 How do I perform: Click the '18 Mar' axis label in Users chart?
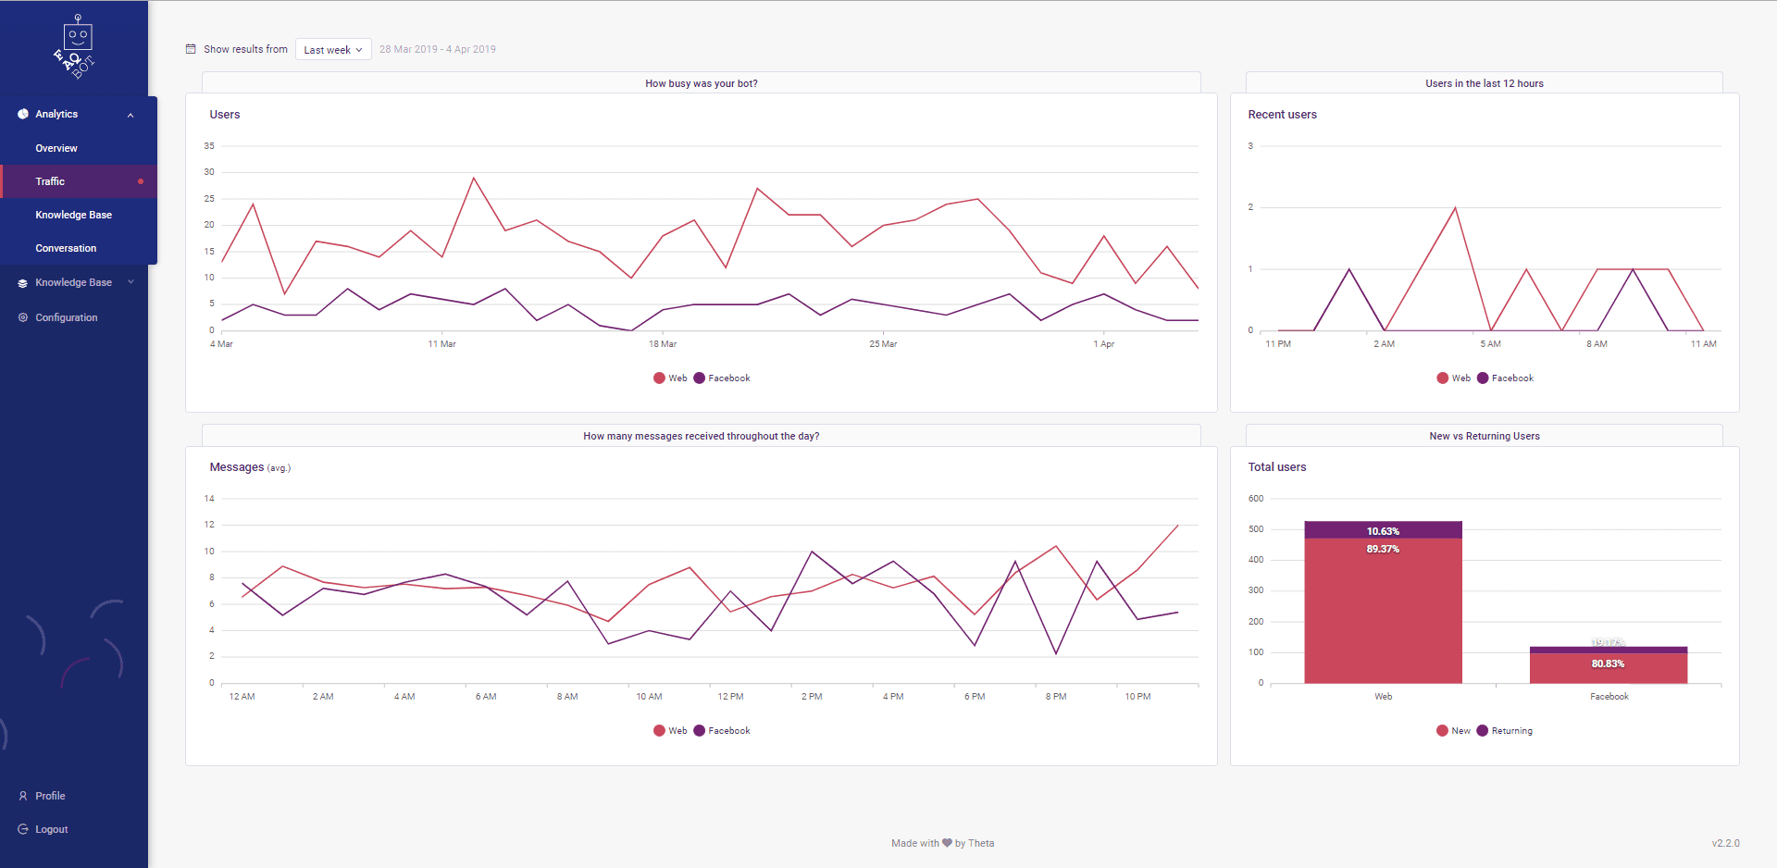point(663,344)
